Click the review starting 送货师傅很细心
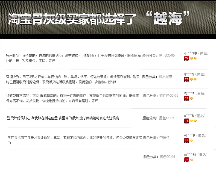Viewport: 216px width, 189px height. [x=63, y=118]
